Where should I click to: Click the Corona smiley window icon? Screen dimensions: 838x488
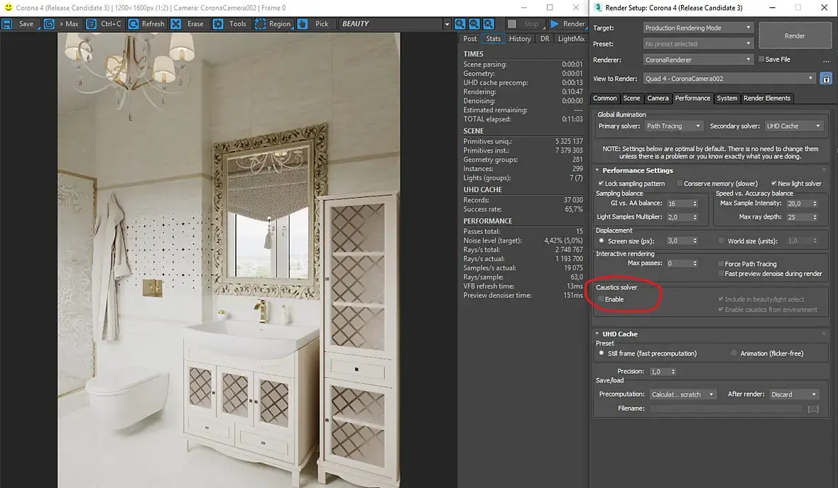[x=8, y=8]
